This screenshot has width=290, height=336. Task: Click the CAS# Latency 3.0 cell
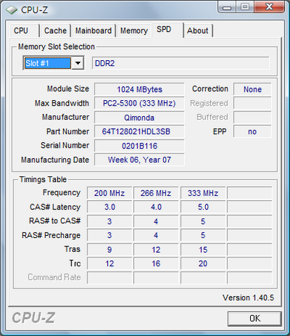coord(109,207)
